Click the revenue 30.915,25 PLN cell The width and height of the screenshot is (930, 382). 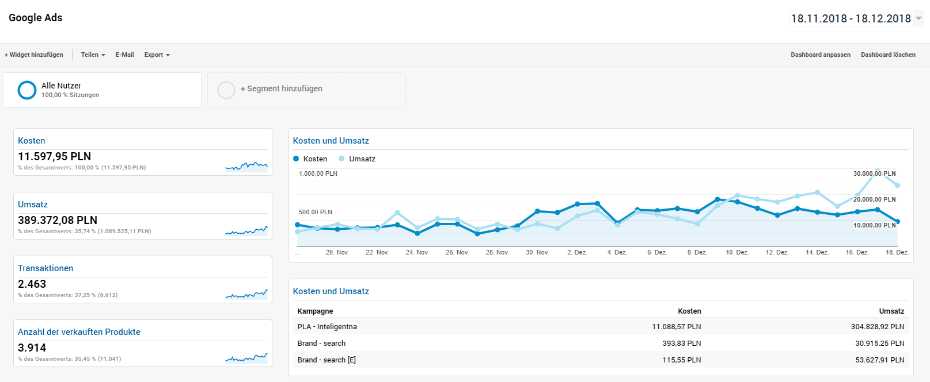(880, 344)
